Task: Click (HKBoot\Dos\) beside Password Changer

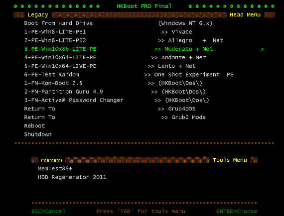Action: click(187, 100)
